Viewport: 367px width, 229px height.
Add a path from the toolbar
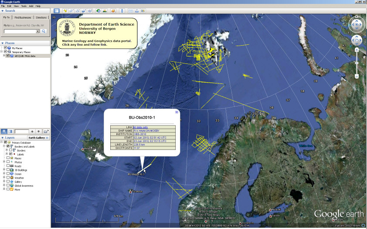pyautogui.click(x=78, y=11)
